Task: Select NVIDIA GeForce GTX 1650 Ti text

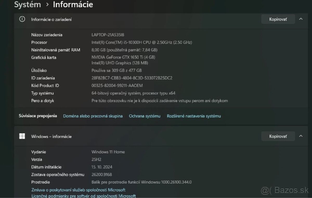Action: (123, 57)
